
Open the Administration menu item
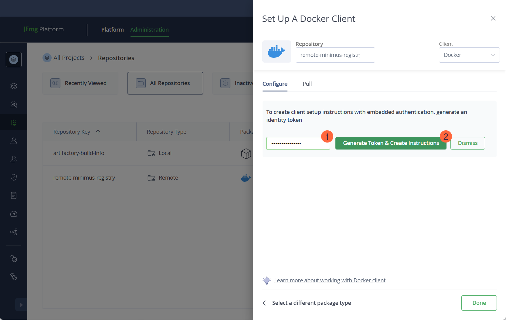click(149, 29)
